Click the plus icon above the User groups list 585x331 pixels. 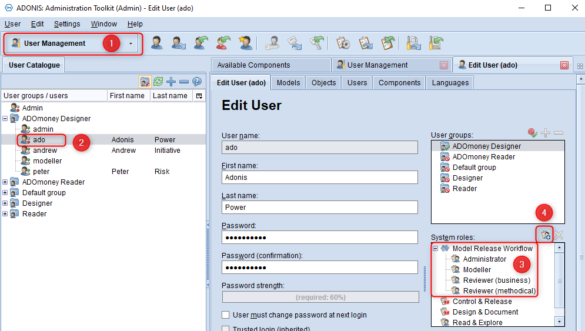pyautogui.click(x=546, y=132)
